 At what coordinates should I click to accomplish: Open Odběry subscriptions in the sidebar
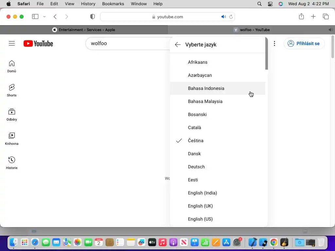(x=12, y=115)
